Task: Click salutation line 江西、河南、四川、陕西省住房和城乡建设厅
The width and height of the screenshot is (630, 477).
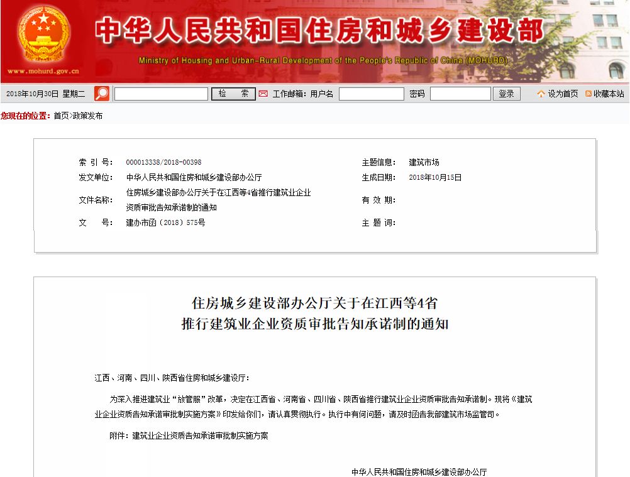Action: click(x=172, y=378)
